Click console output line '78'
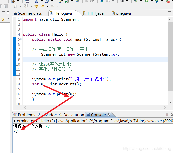 click(15, 131)
